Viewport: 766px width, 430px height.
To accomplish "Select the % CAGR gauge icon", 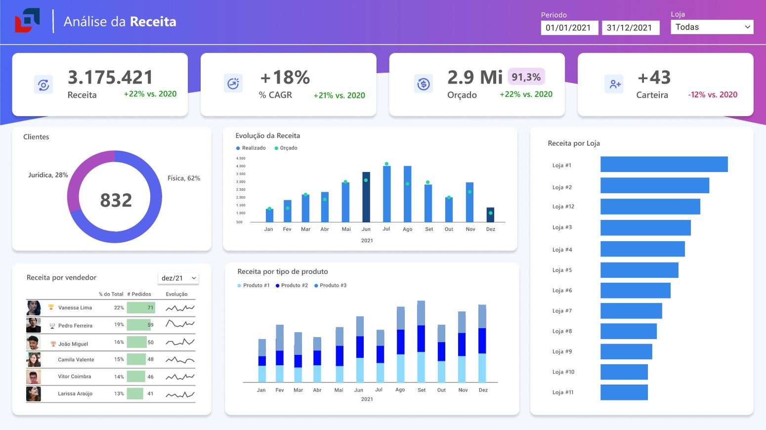I will coord(233,83).
